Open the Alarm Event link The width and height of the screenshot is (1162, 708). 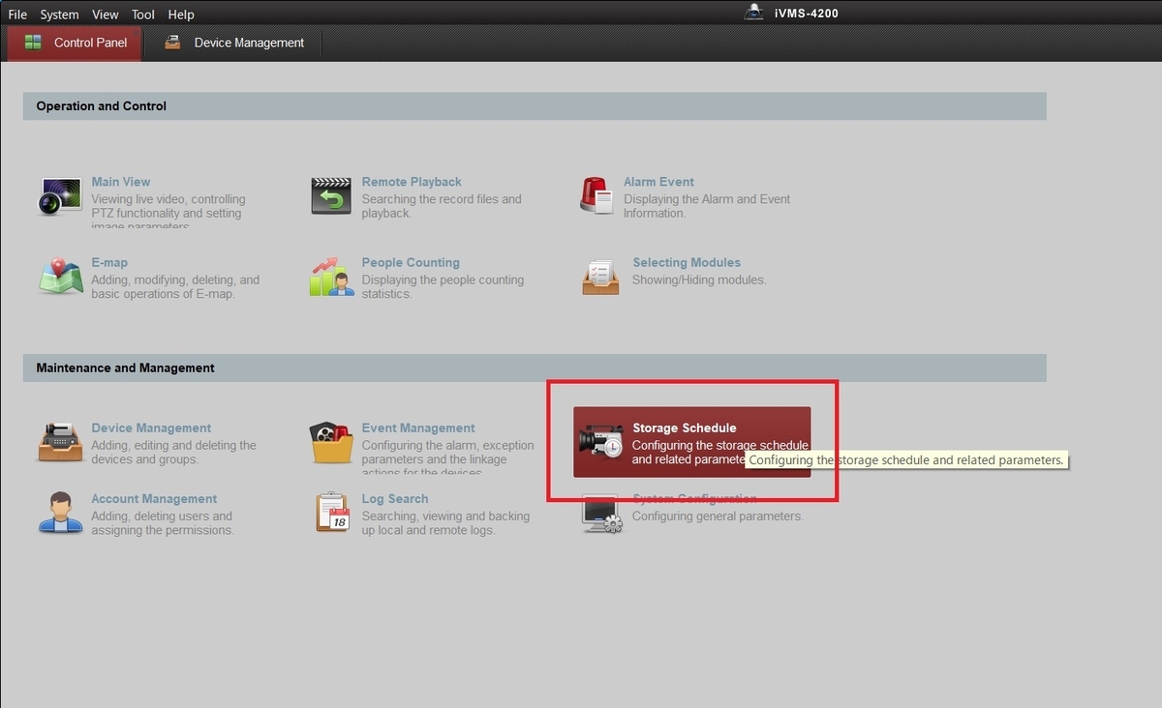click(x=658, y=182)
